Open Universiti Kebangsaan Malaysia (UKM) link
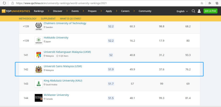 tap(67, 52)
